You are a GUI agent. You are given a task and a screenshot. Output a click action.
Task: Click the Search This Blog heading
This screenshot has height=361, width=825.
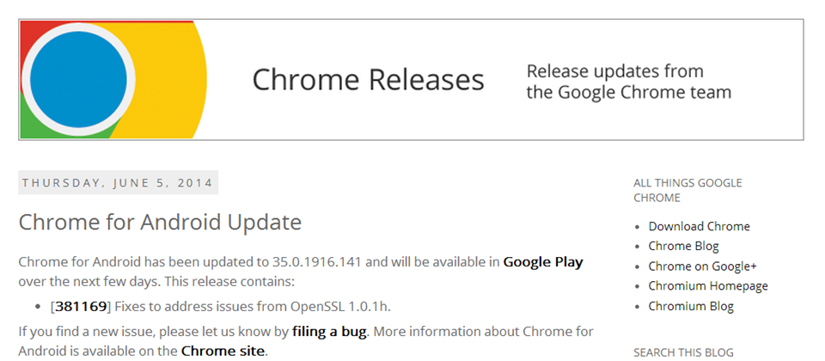683,352
